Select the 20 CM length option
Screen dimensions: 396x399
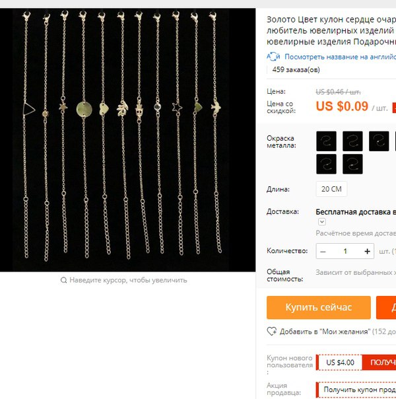click(331, 189)
